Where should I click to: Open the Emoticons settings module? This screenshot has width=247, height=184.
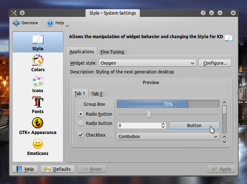point(38,147)
